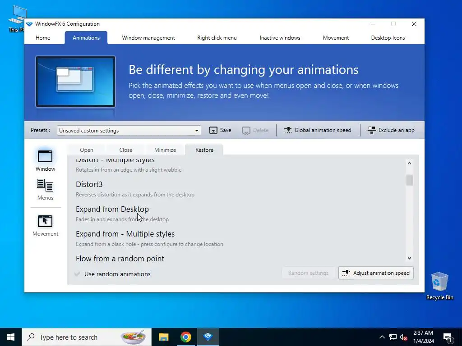Launch Chrome from the taskbar
The width and height of the screenshot is (462, 346).
pyautogui.click(x=185, y=337)
